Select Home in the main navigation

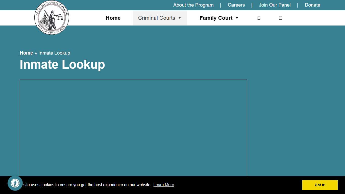coord(113,18)
